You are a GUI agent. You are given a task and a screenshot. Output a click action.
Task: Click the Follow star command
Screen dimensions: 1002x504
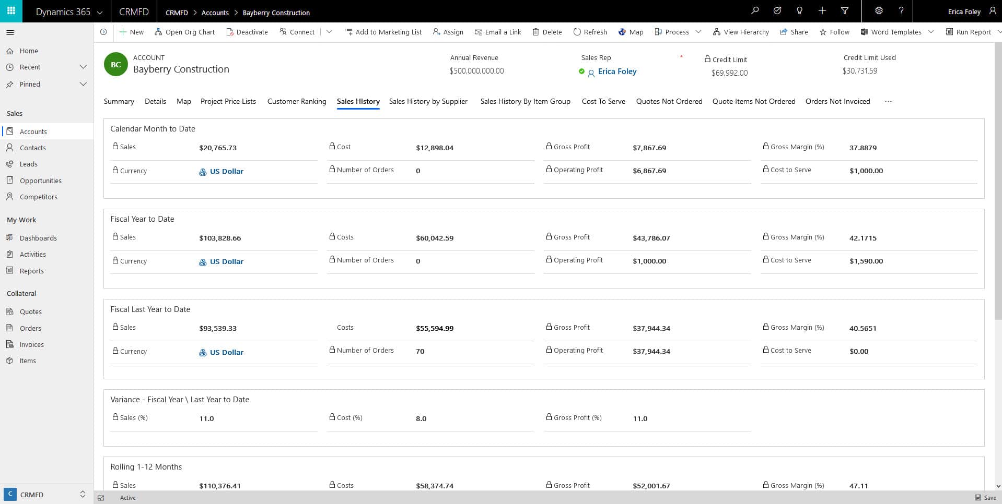pyautogui.click(x=834, y=32)
